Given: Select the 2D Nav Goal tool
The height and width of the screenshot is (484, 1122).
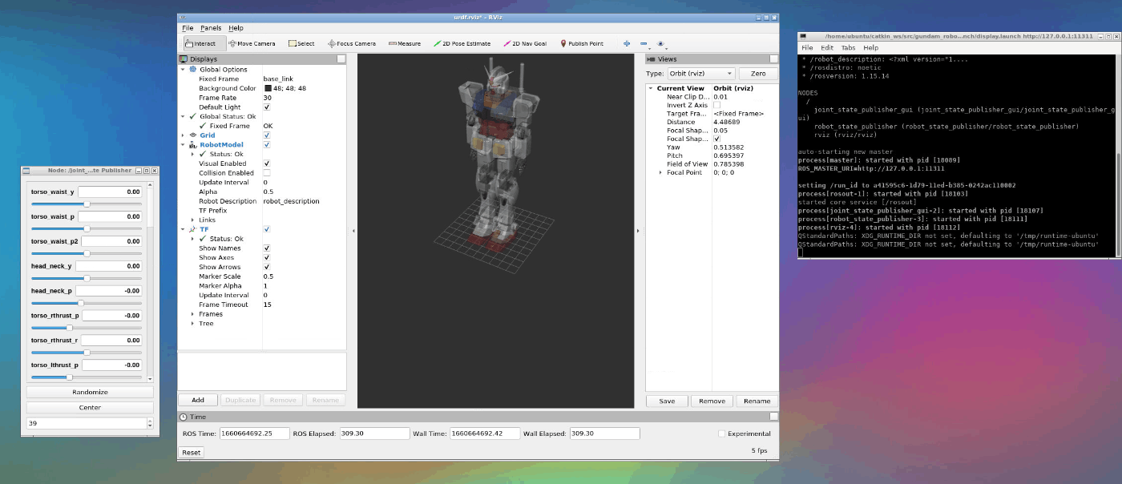Looking at the screenshot, I should (x=525, y=43).
